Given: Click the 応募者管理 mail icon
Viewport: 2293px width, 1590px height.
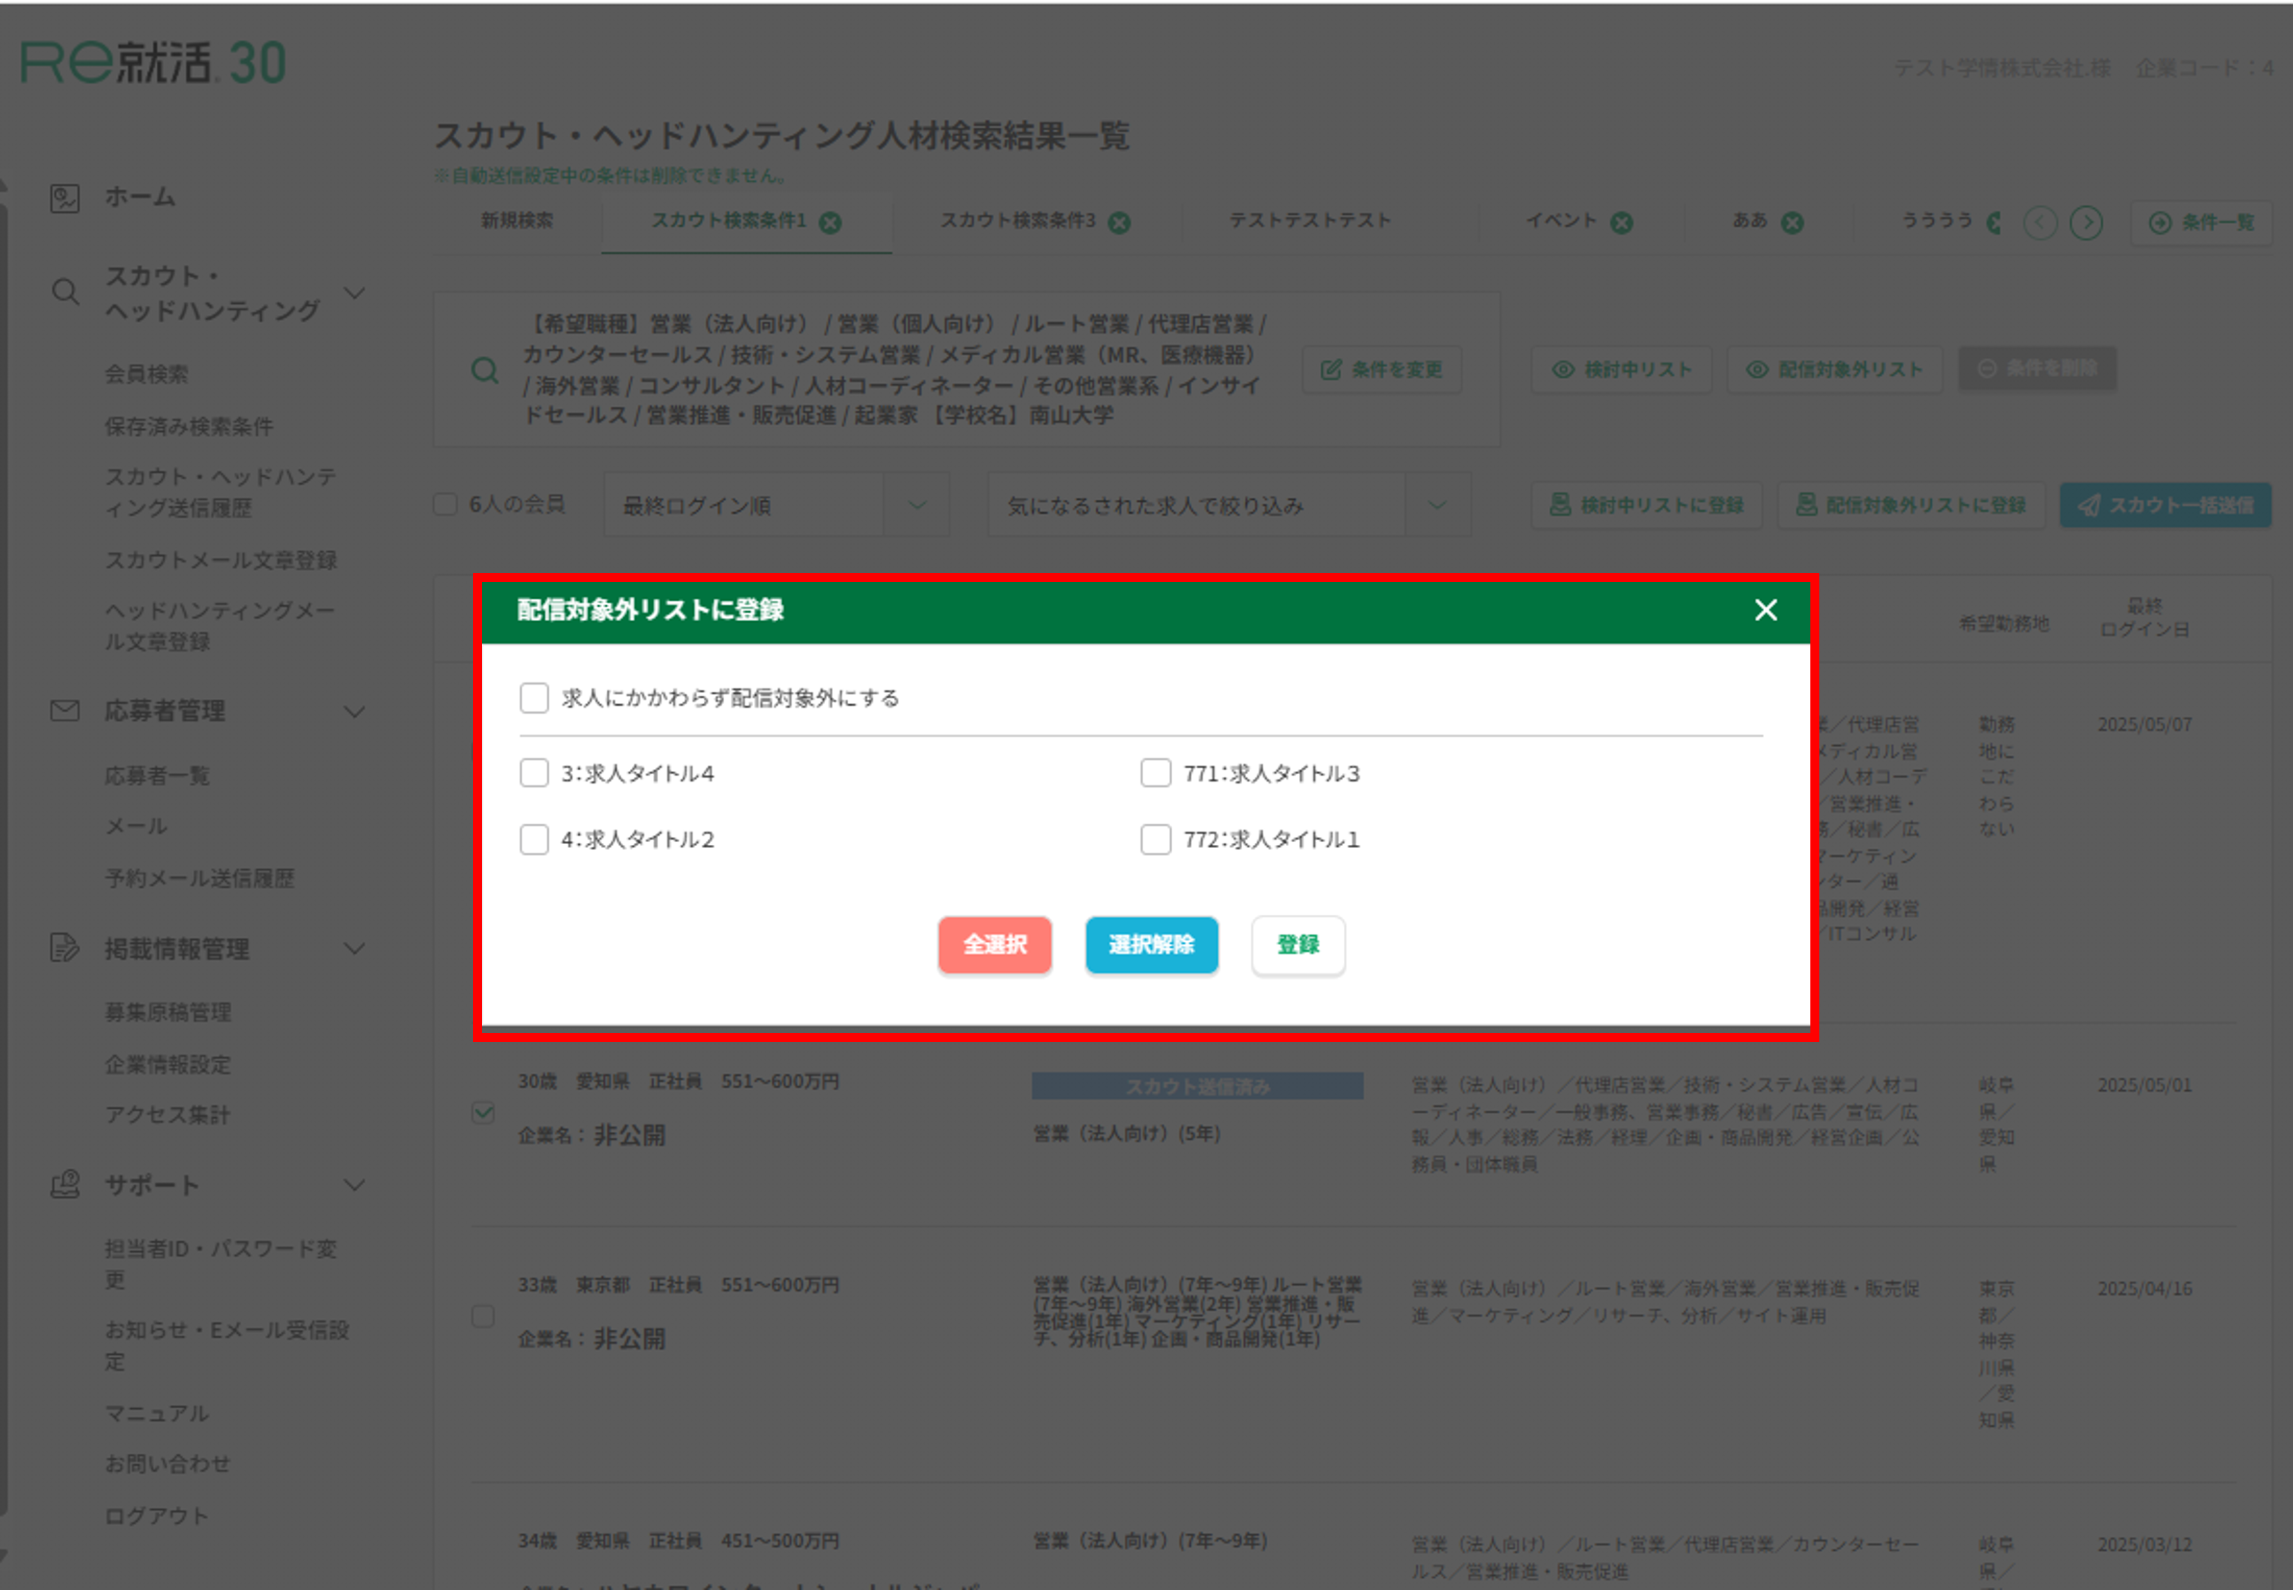Looking at the screenshot, I should [x=65, y=711].
